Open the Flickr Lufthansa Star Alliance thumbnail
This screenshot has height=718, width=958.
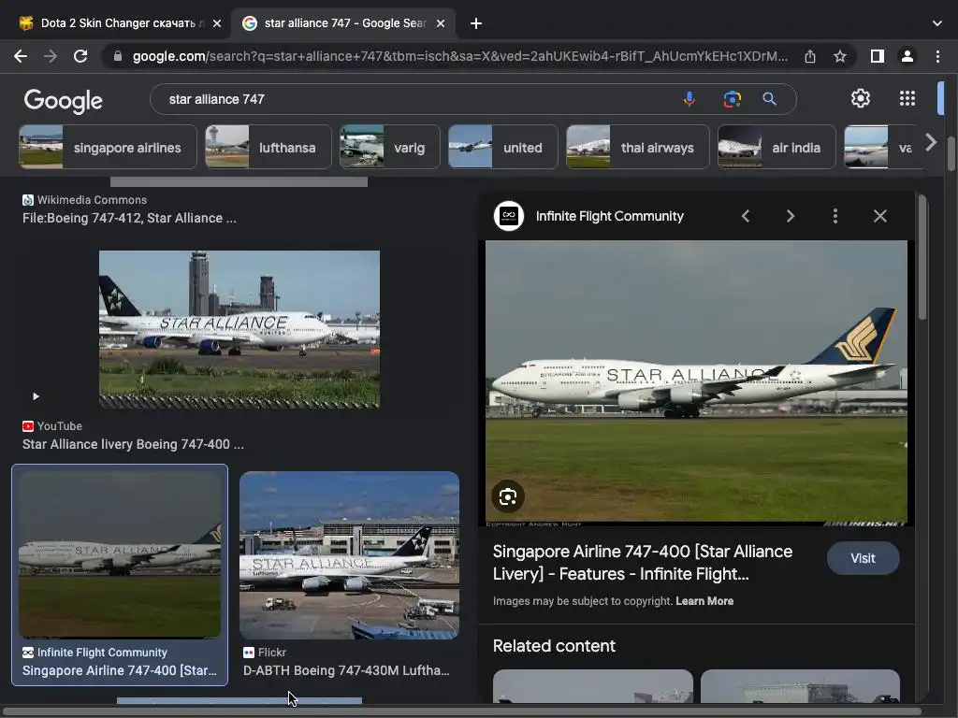click(349, 555)
